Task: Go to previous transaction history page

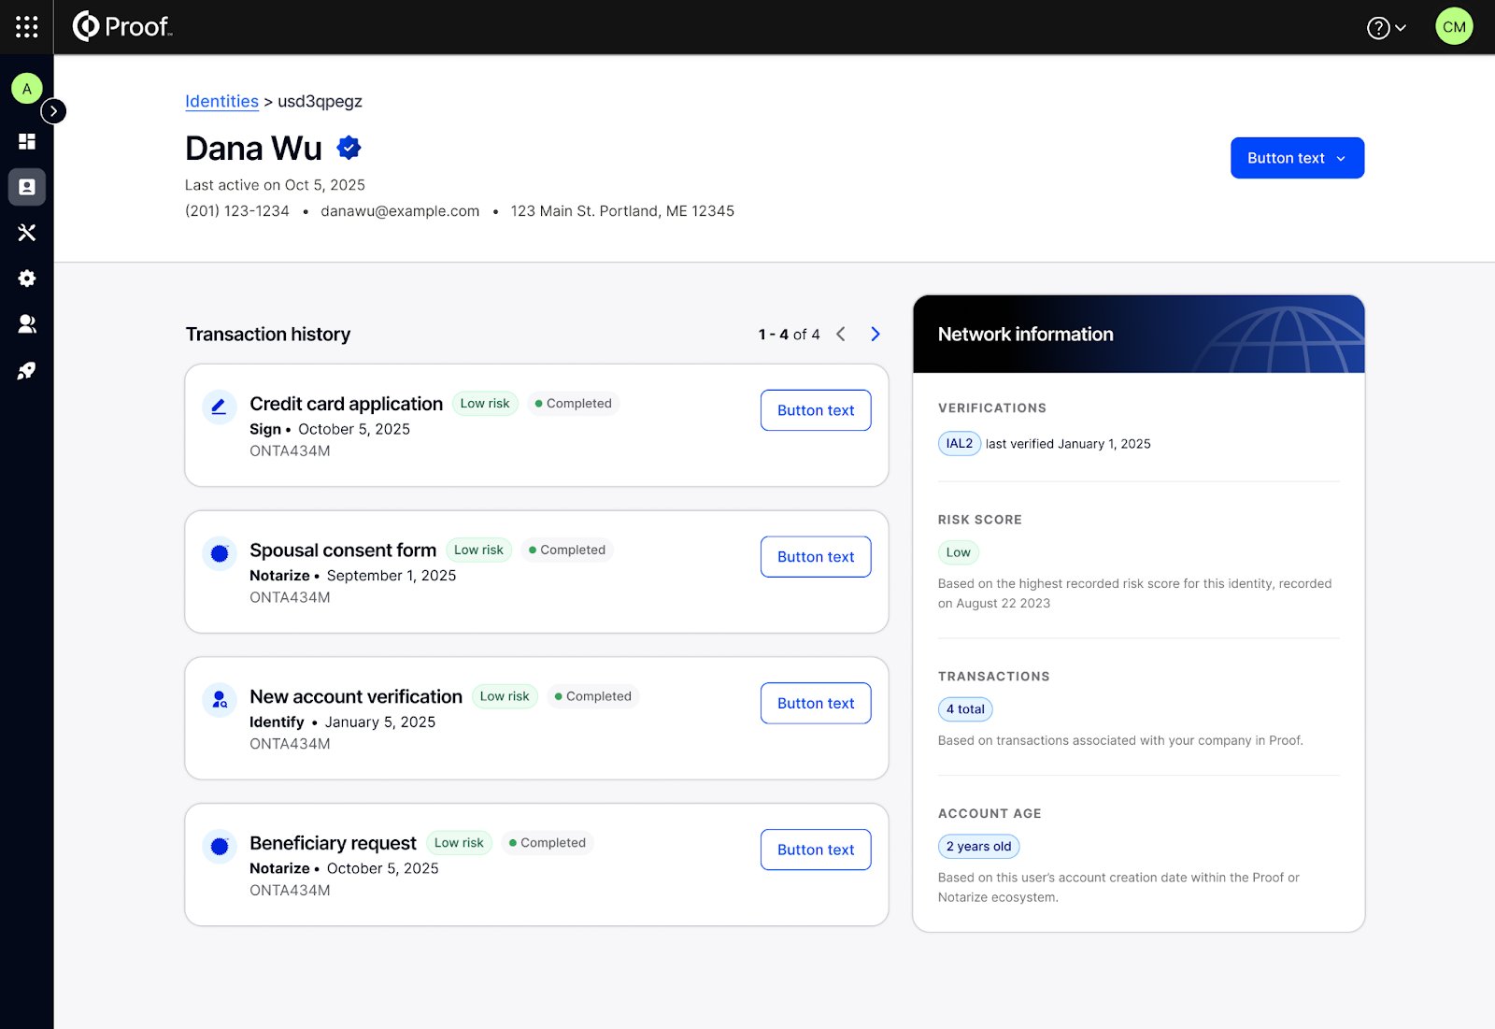Action: 841,334
